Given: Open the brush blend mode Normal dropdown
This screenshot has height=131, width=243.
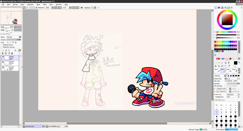Looking at the screenshot, I should tap(220, 76).
